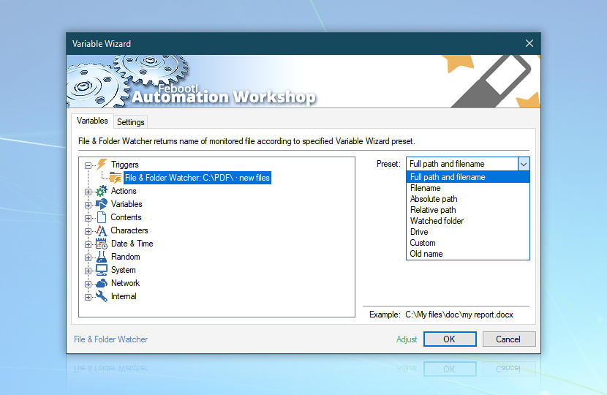Click the example path C:\My files\doc\my report.docx
The width and height of the screenshot is (607, 395).
pyautogui.click(x=459, y=315)
